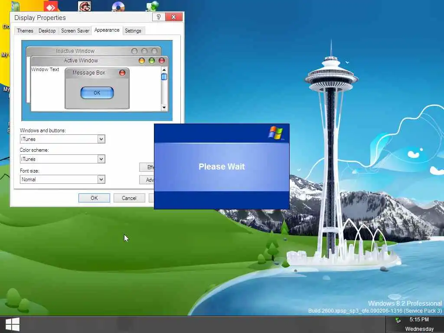Click Cancel in Display Properties
The width and height of the screenshot is (444, 333).
click(129, 198)
